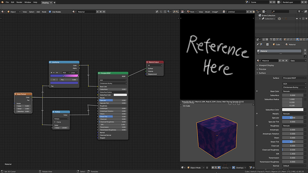Screen dimensions: 308x173
Task: Open the Edit menu
Action: [12, 2]
